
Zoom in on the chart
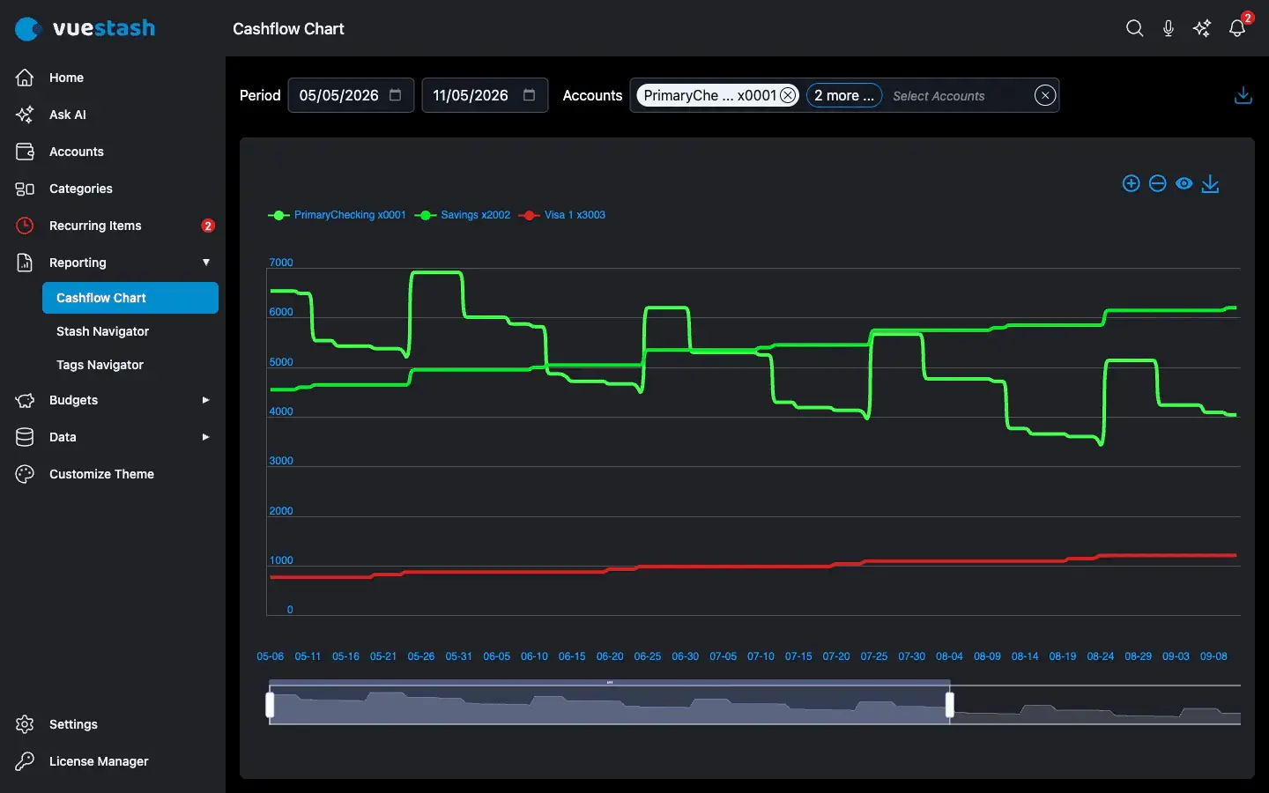(x=1131, y=183)
